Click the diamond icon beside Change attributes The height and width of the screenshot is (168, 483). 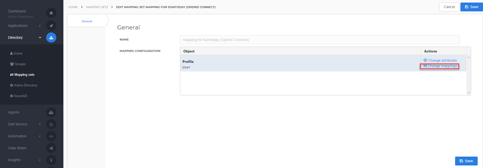point(425,60)
